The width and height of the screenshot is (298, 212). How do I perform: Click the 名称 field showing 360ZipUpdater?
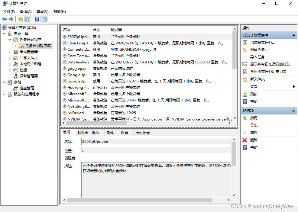click(156, 142)
